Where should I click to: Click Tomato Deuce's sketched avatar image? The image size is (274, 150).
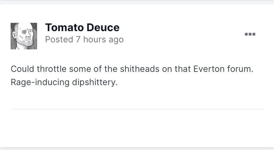[24, 36]
